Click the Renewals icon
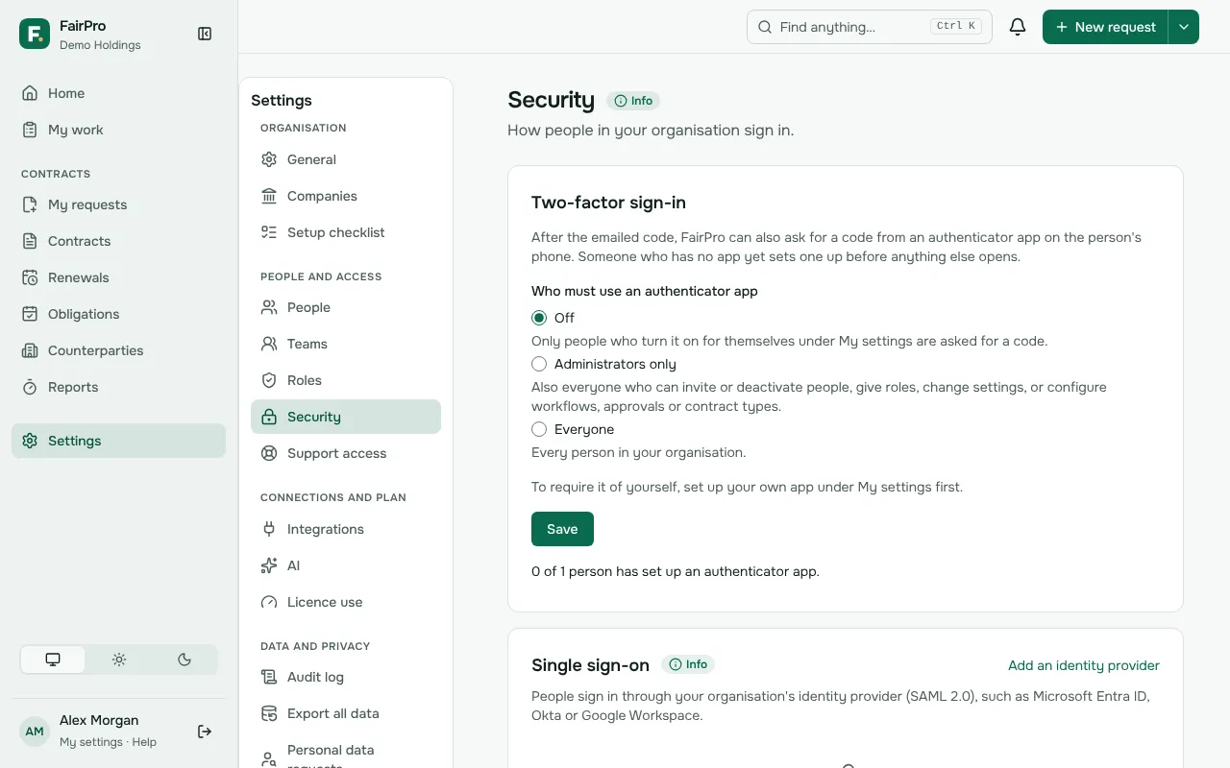The height and width of the screenshot is (768, 1230). point(30,277)
